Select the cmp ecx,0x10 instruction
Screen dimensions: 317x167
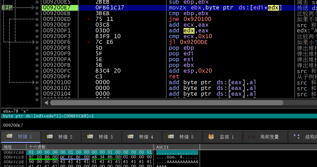190,36
